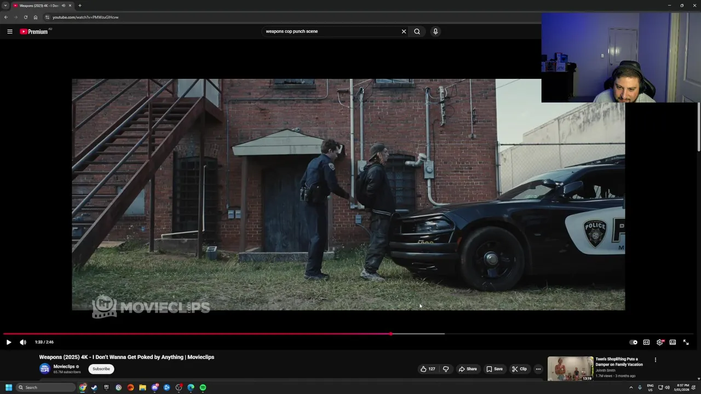Open Steam from the taskbar
701x394 pixels.
tap(94, 387)
